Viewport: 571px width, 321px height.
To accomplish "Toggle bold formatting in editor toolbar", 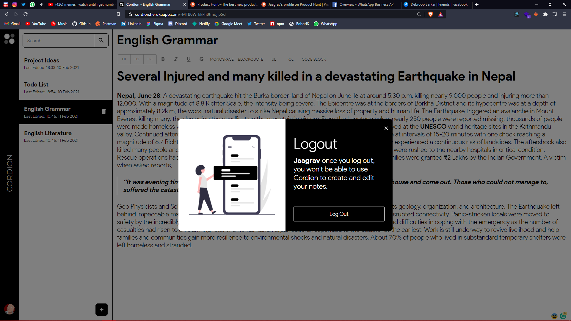I will coord(163,59).
